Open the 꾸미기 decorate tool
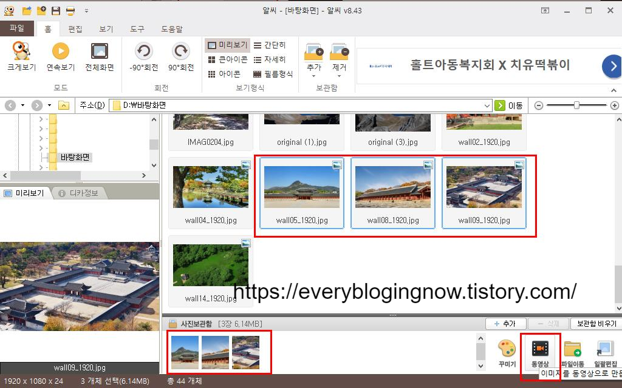The width and height of the screenshot is (622, 388). (x=507, y=353)
